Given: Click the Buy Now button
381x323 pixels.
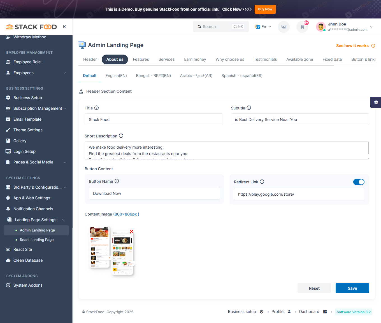Looking at the screenshot, I should pyautogui.click(x=265, y=9).
